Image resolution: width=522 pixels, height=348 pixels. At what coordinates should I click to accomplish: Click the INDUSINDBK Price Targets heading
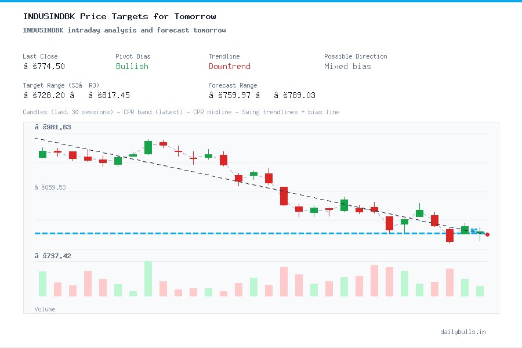[119, 16]
